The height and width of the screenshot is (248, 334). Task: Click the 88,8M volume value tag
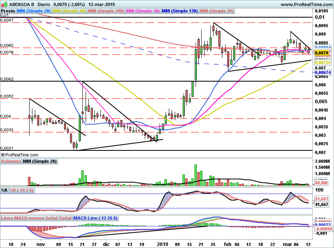point(322,183)
